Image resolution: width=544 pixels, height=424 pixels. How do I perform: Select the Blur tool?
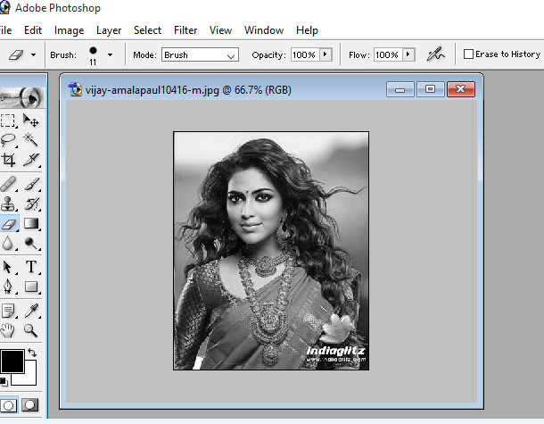(8, 243)
